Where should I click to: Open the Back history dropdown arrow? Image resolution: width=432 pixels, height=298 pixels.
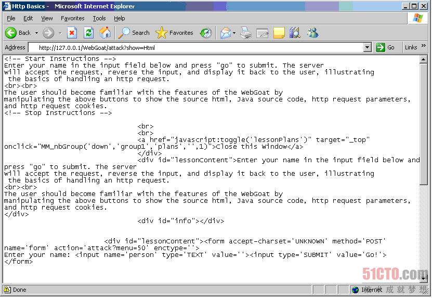click(x=36, y=33)
